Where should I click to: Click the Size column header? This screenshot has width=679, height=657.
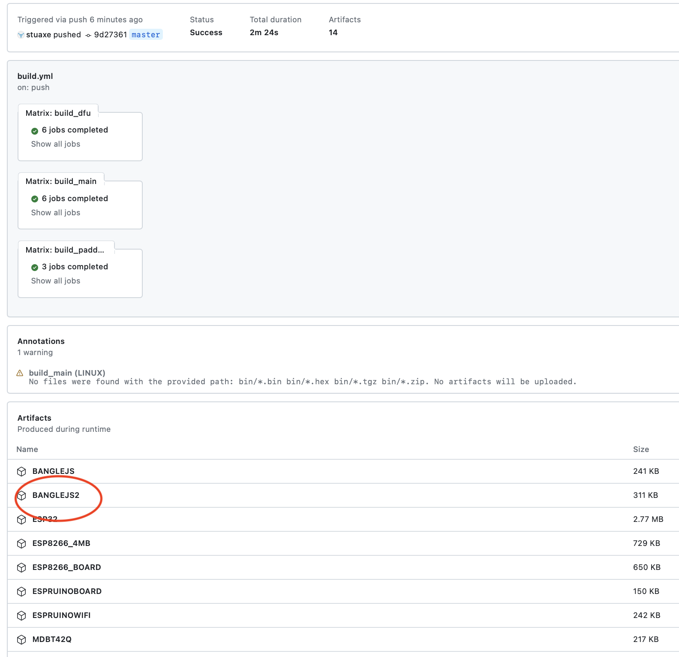[641, 449]
